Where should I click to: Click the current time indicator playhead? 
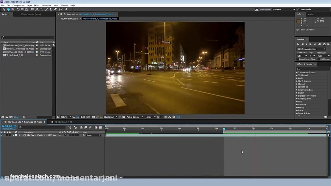tap(224, 129)
